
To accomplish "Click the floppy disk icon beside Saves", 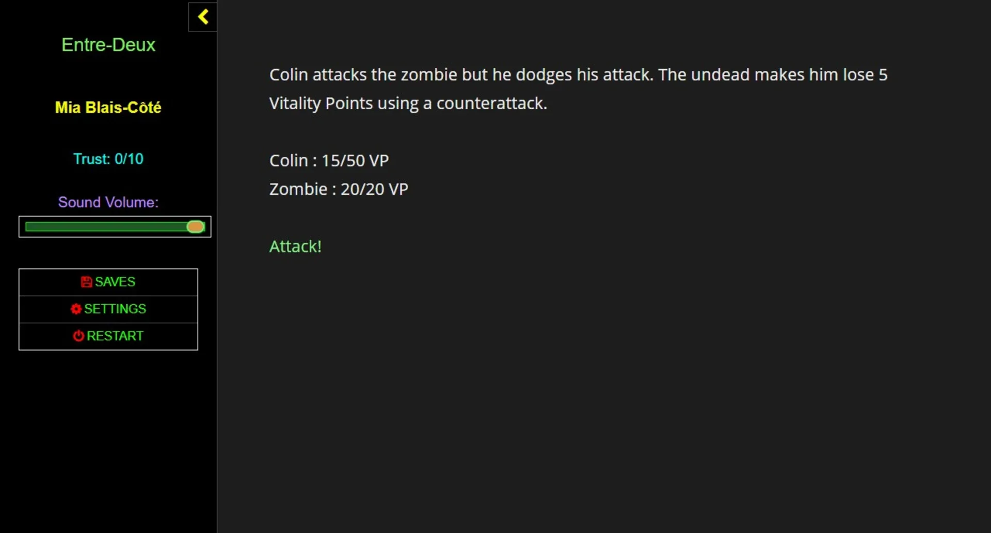I will pos(86,282).
